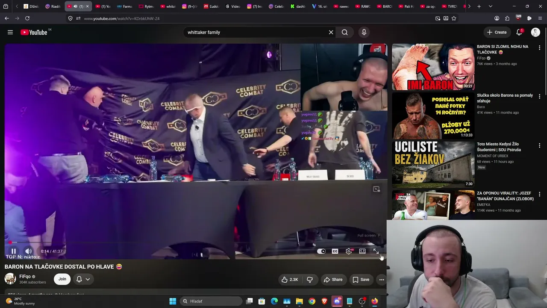Join the FiFqo channel membership
Image resolution: width=547 pixels, height=308 pixels.
pos(62,279)
